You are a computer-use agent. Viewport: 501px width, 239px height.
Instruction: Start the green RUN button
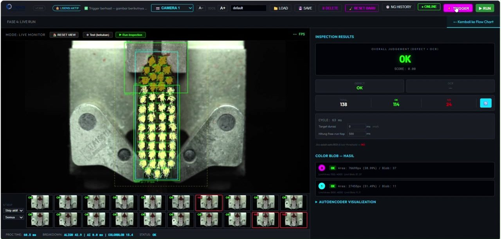pyautogui.click(x=485, y=8)
